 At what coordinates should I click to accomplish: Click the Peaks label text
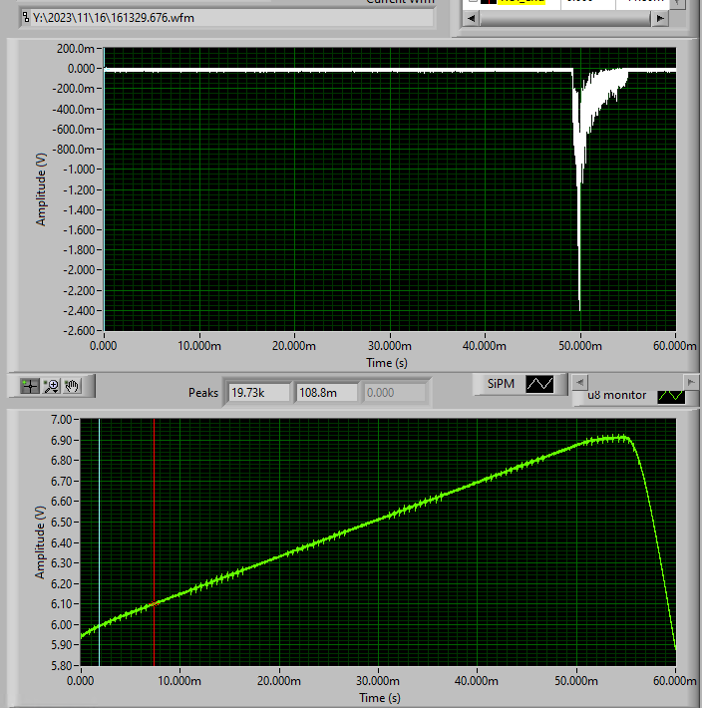[x=203, y=392]
